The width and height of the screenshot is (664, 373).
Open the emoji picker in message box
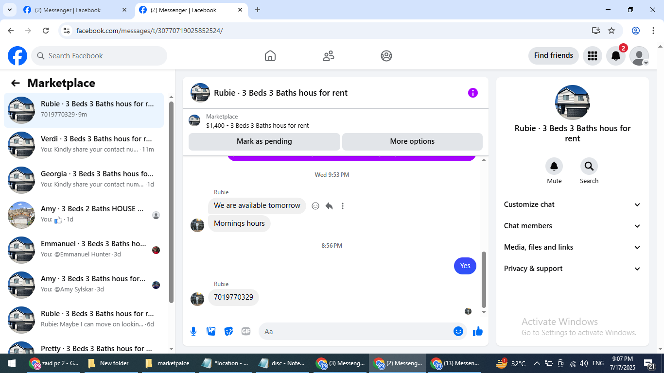[458, 331]
